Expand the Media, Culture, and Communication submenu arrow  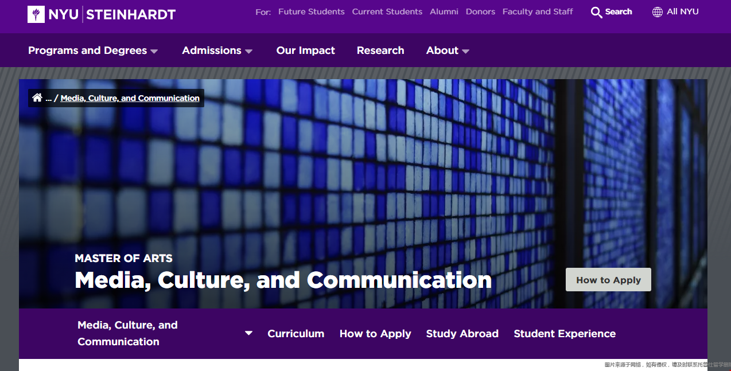pyautogui.click(x=248, y=333)
